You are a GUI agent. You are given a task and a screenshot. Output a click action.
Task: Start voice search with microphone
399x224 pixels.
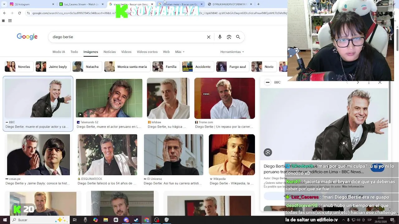[x=220, y=37]
